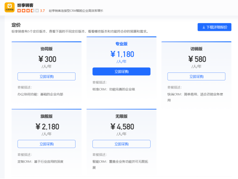
Task: Click the 纷享销客 product name heading
Action: point(25,5)
